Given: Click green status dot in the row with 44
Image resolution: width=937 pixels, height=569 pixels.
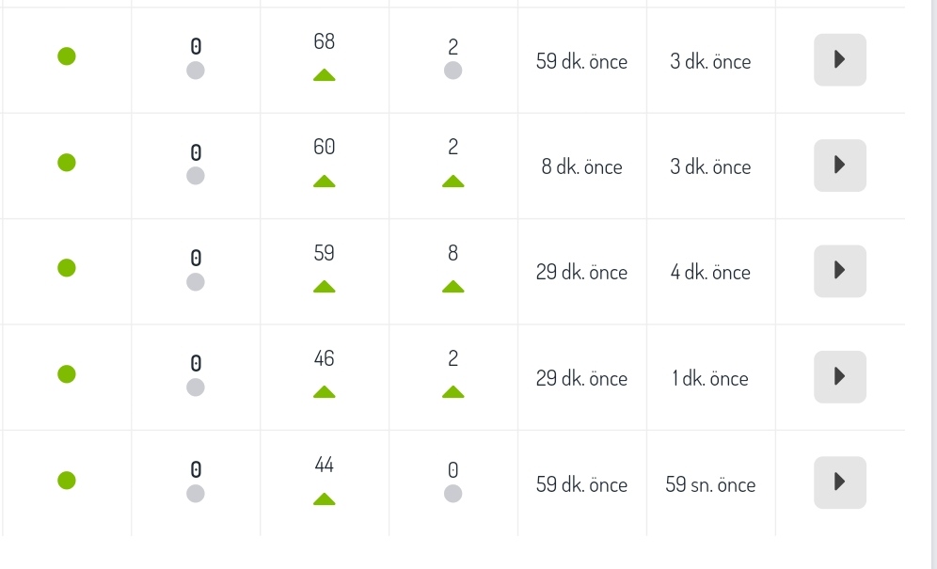Looking at the screenshot, I should 67,480.
